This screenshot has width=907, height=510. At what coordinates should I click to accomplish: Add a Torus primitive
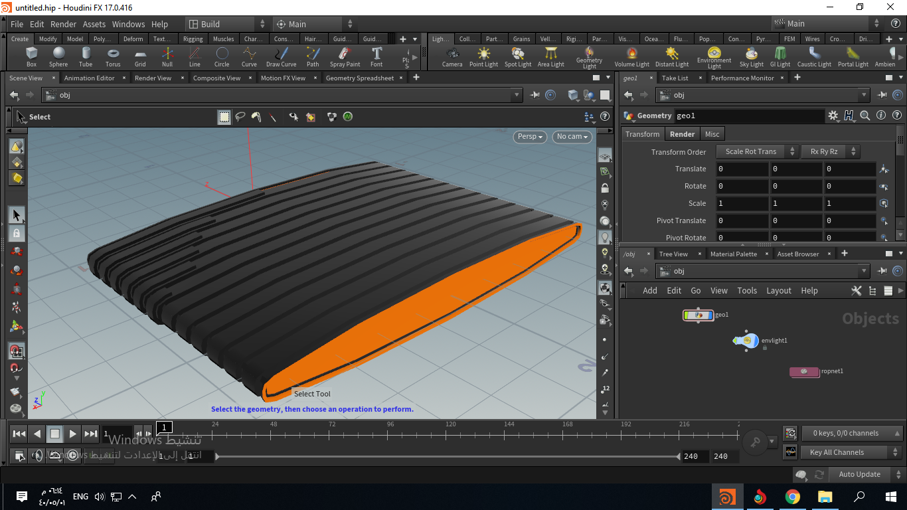(x=113, y=57)
